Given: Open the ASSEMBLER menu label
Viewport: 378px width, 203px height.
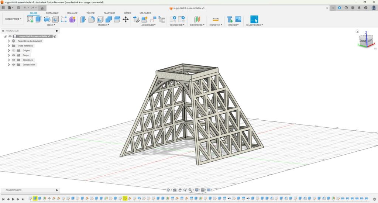Looking at the screenshot, I should (148, 25).
